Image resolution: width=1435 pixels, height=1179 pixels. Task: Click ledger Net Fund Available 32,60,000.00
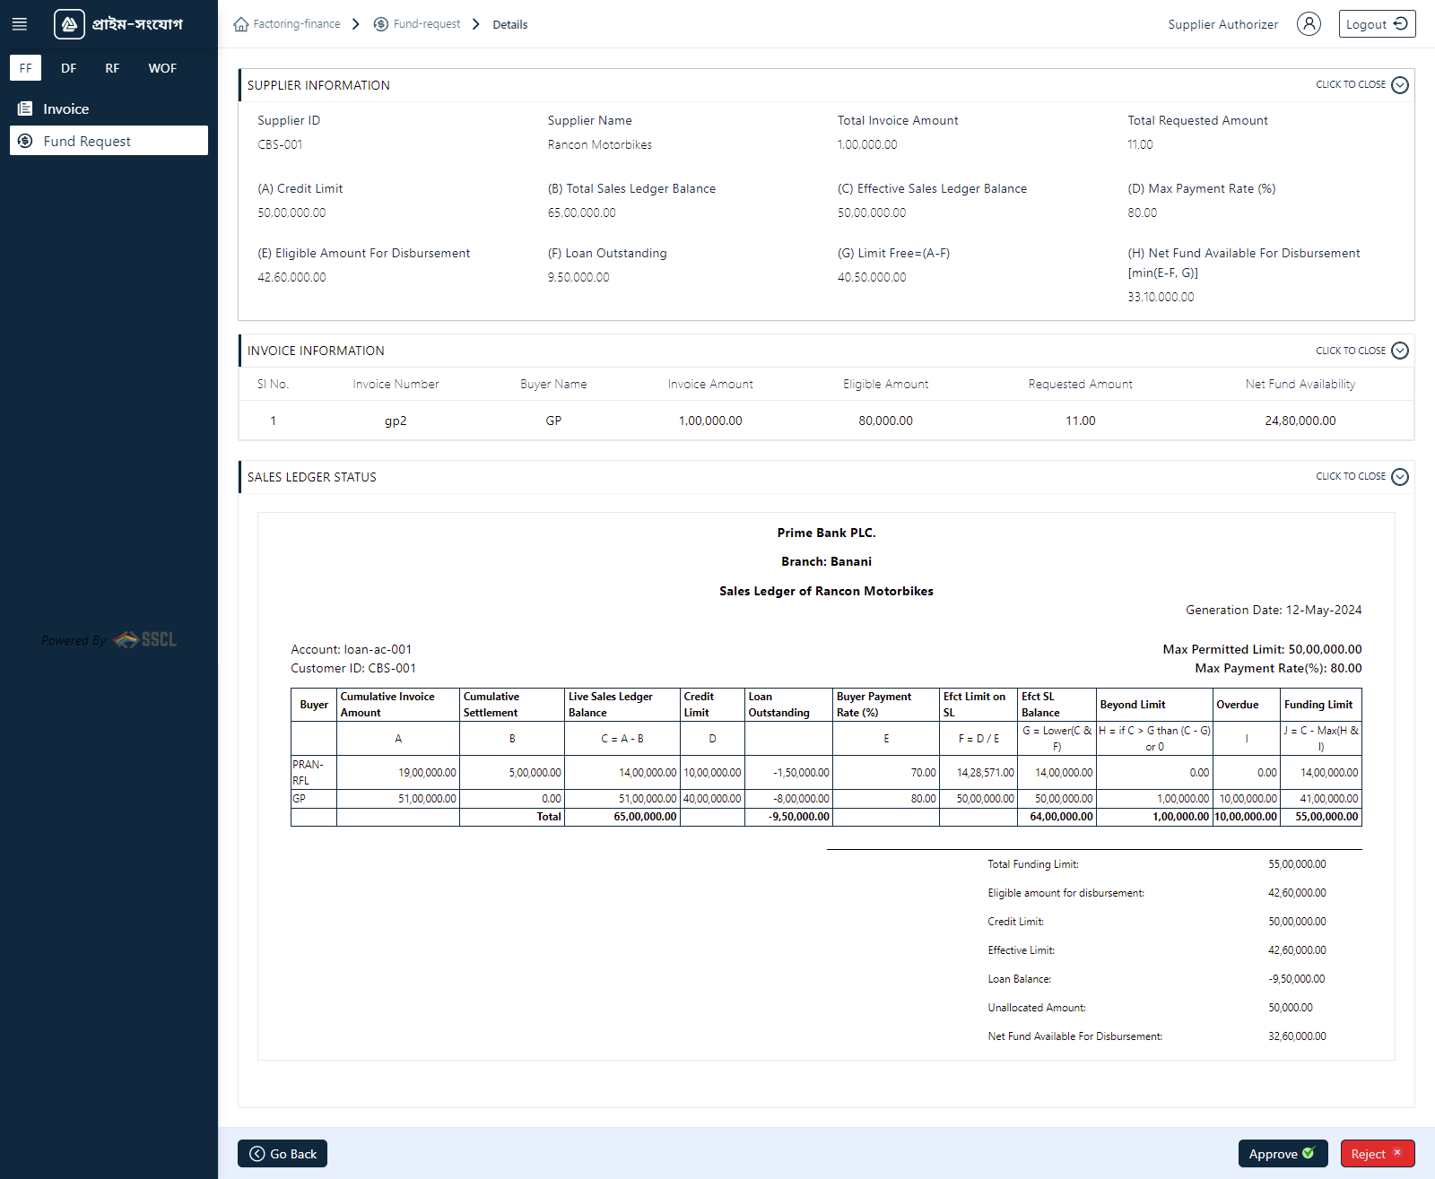coord(1297,1036)
